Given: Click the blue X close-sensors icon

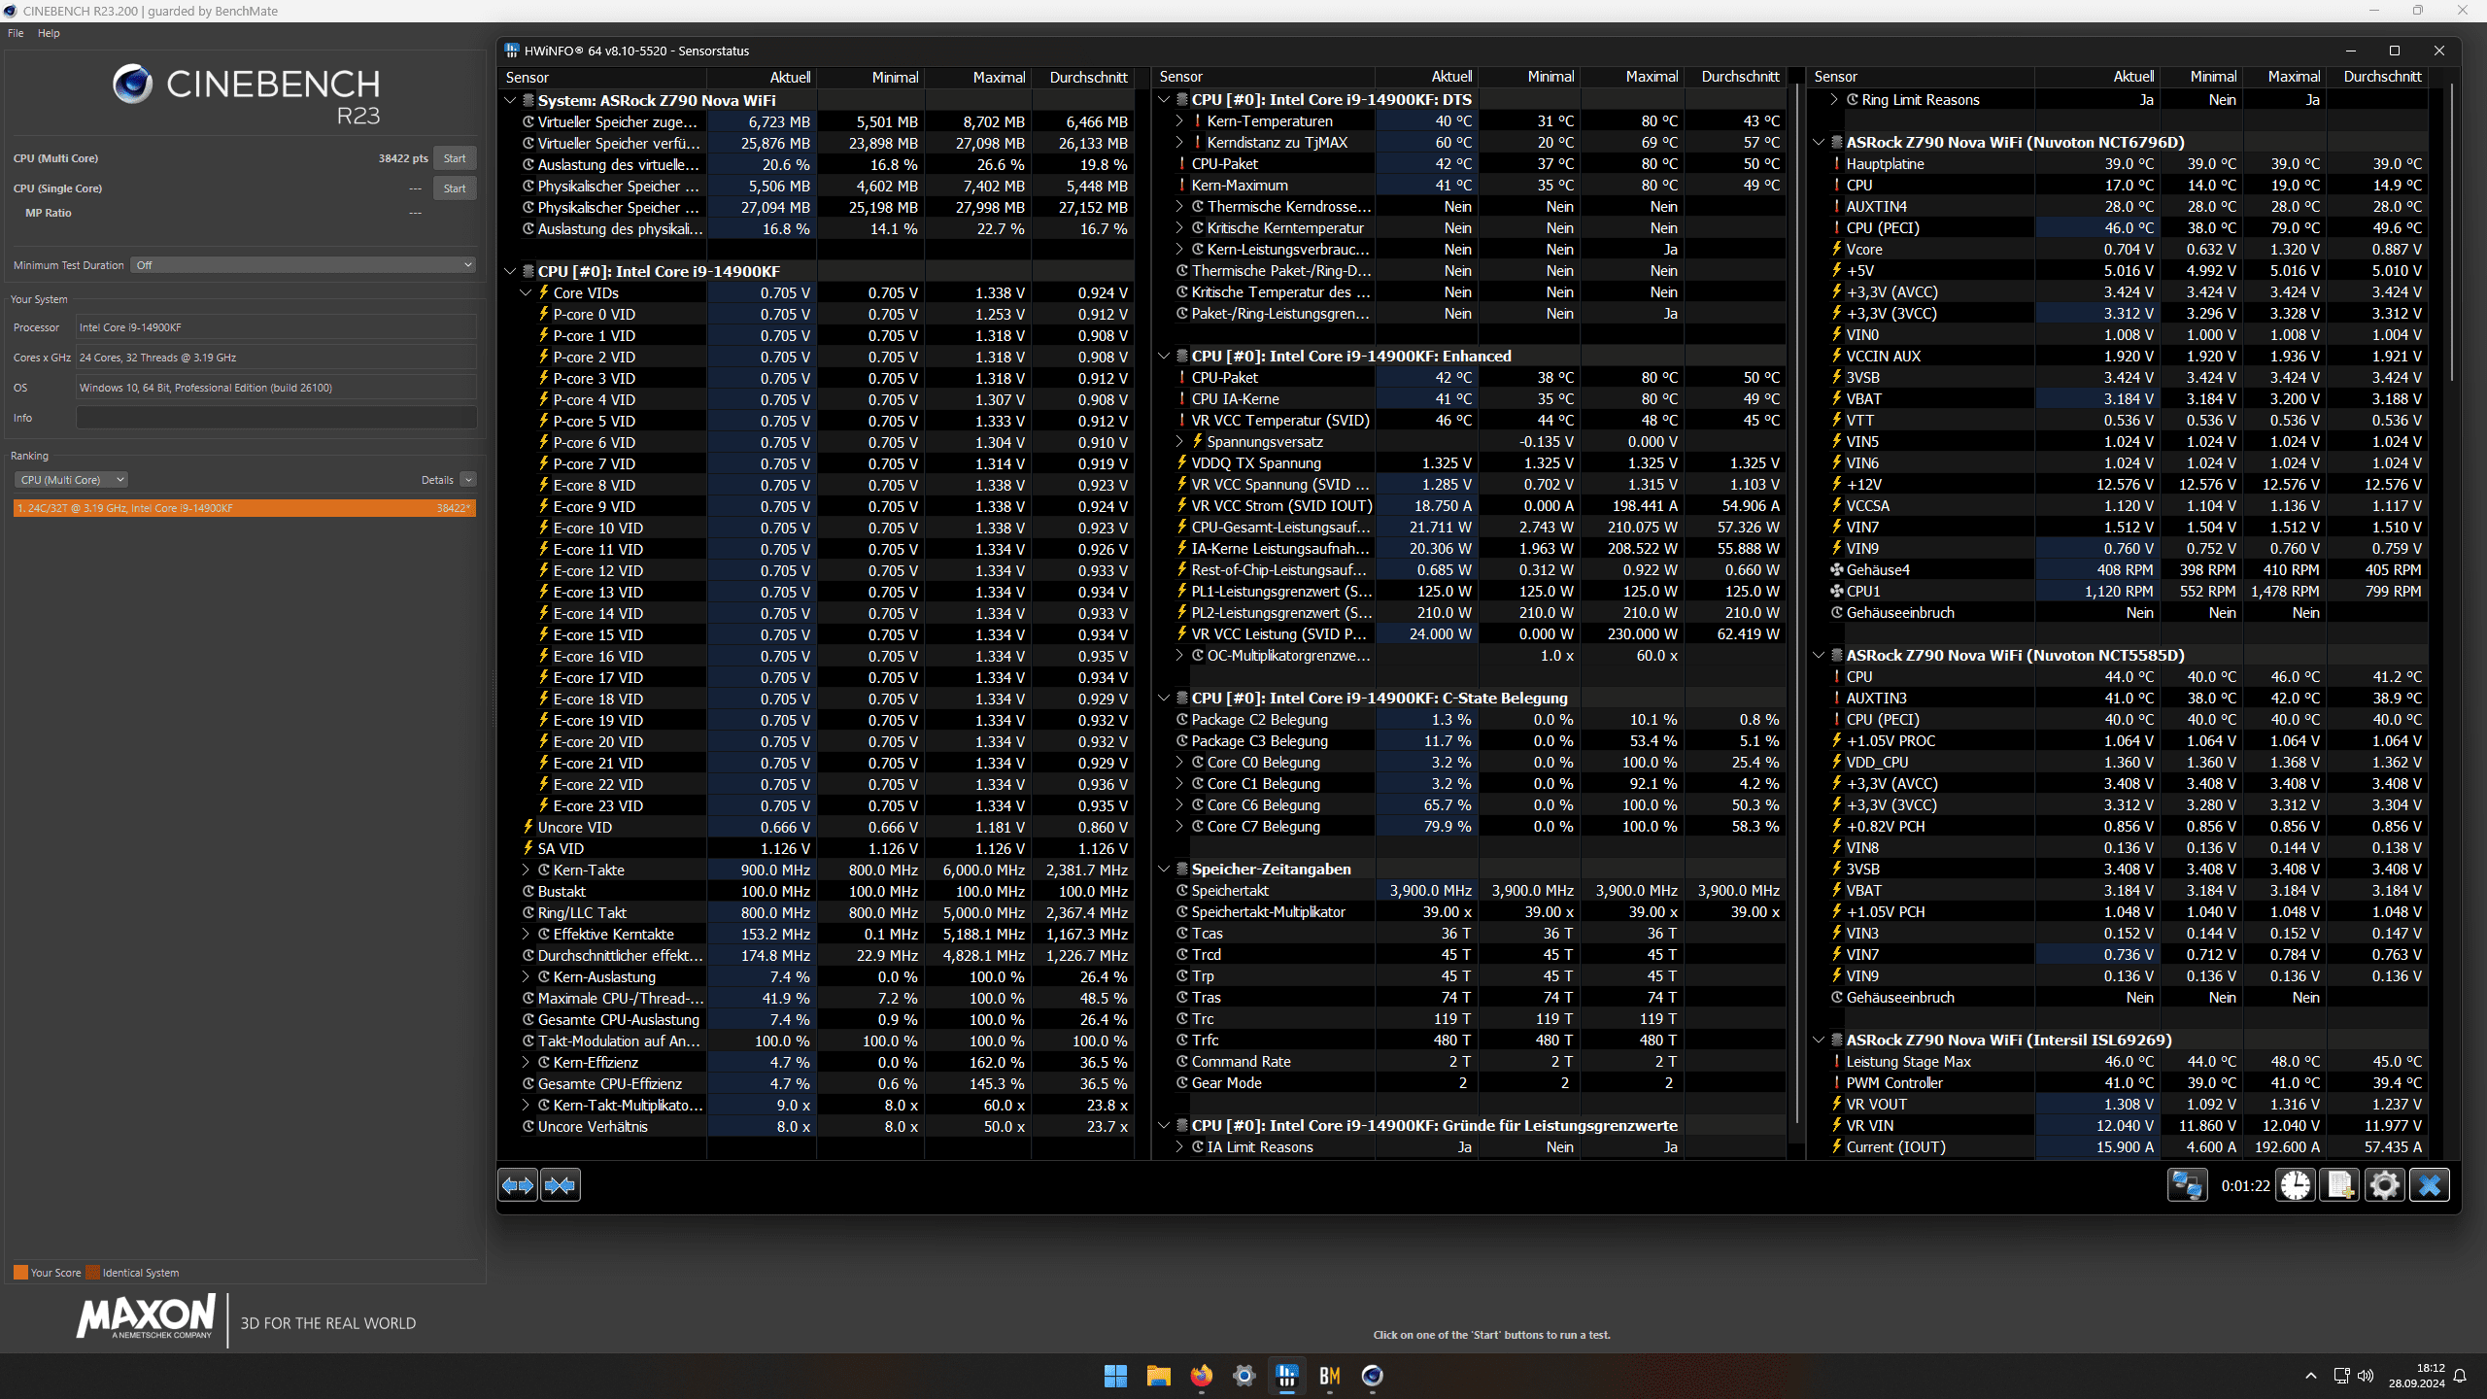Looking at the screenshot, I should tap(2430, 1185).
